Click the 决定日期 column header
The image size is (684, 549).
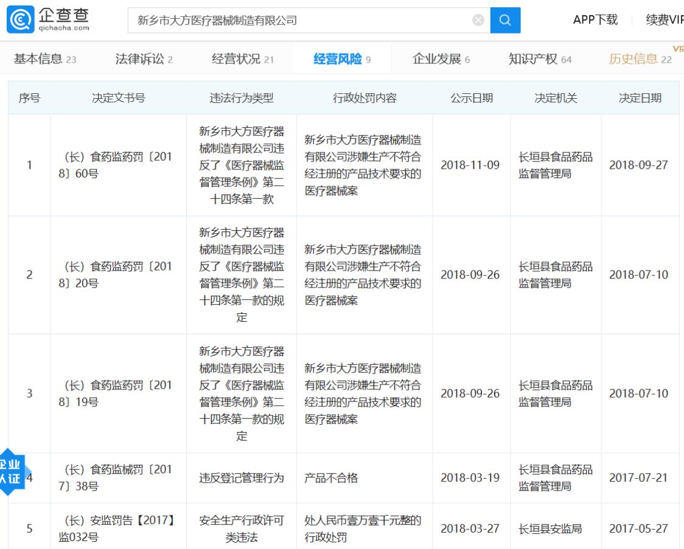(x=640, y=98)
